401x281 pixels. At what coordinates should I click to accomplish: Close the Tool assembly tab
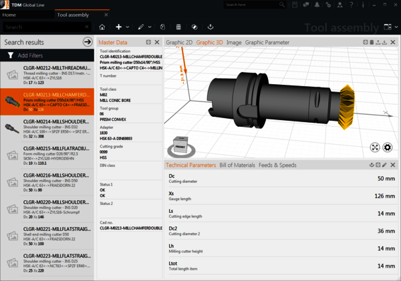click(106, 15)
